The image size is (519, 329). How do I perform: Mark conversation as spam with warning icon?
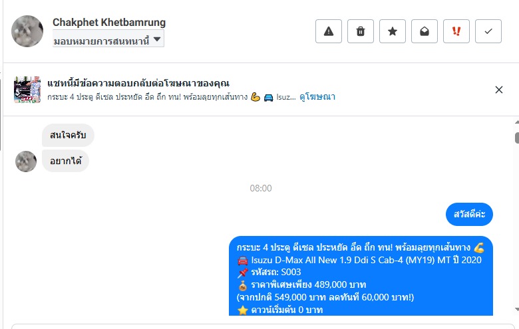click(x=328, y=31)
